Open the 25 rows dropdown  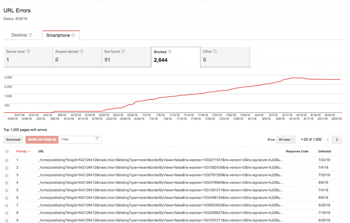286,140
